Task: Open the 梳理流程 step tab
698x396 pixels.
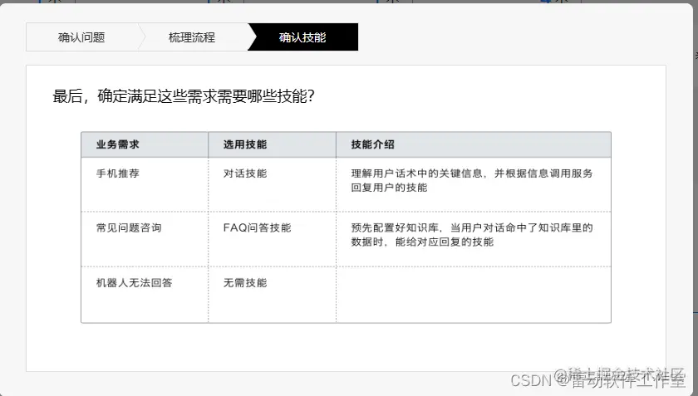Action: [x=192, y=37]
